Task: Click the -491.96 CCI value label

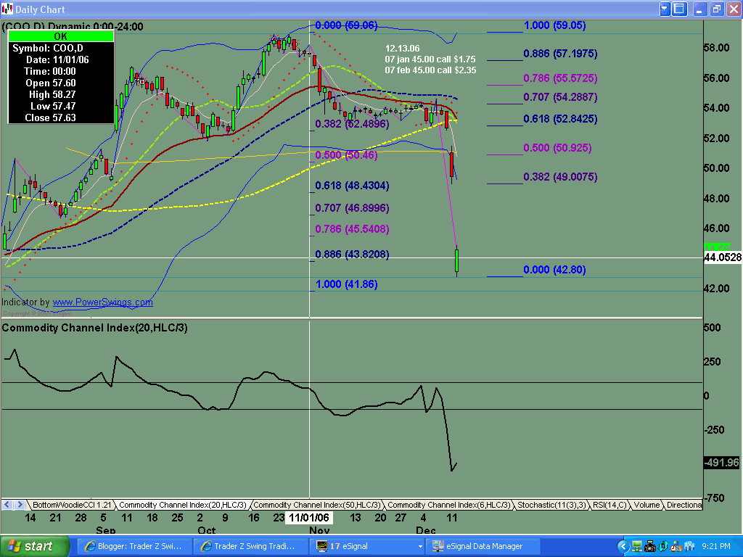Action: click(722, 462)
